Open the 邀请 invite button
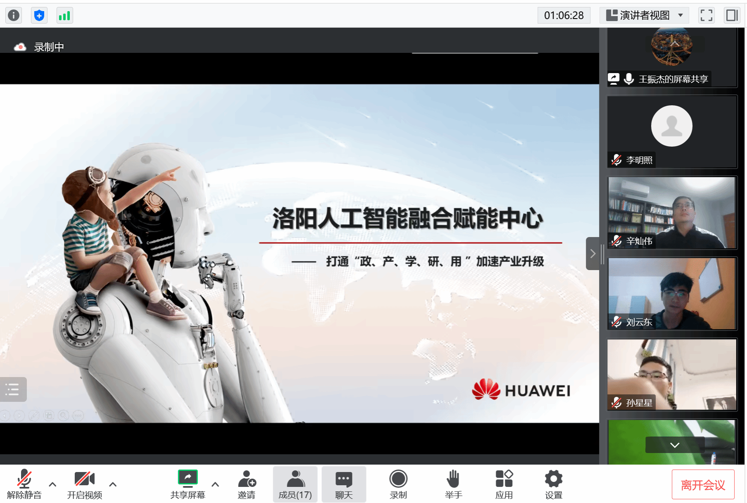The height and width of the screenshot is (503, 747). 247,484
